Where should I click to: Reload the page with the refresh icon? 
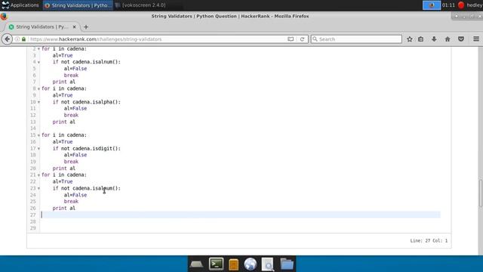(x=302, y=39)
